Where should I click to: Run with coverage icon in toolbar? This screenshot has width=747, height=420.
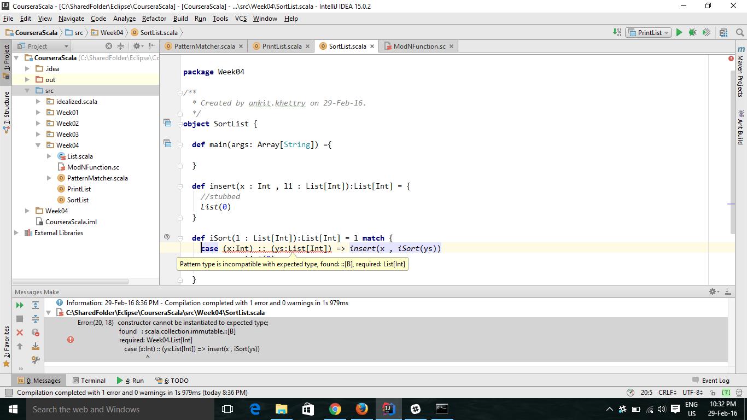707,32
